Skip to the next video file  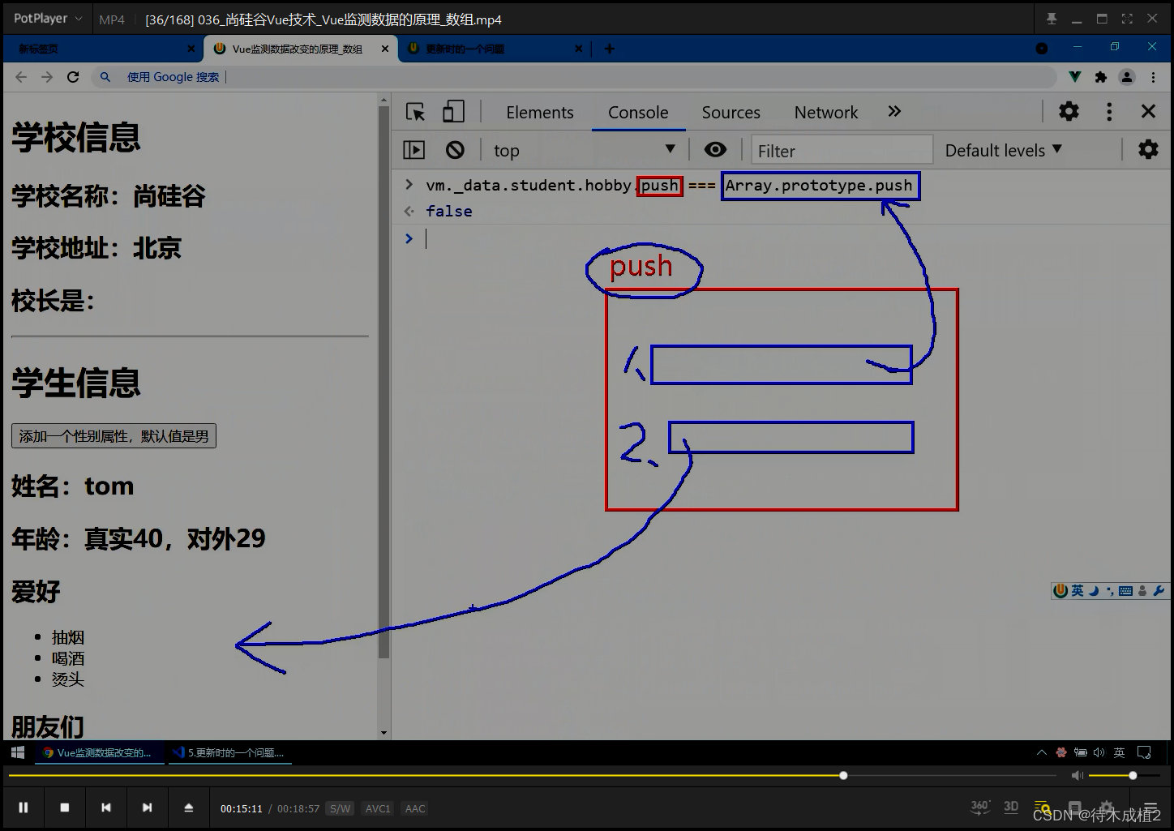(x=147, y=807)
